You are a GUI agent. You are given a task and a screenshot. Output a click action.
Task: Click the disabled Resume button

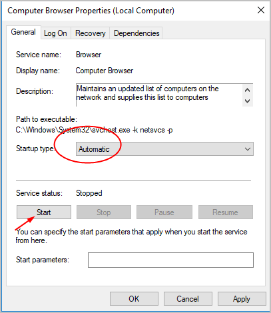(x=226, y=212)
